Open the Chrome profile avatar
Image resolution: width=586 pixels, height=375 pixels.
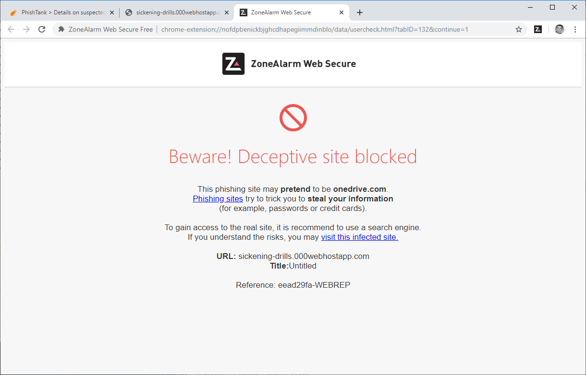560,29
